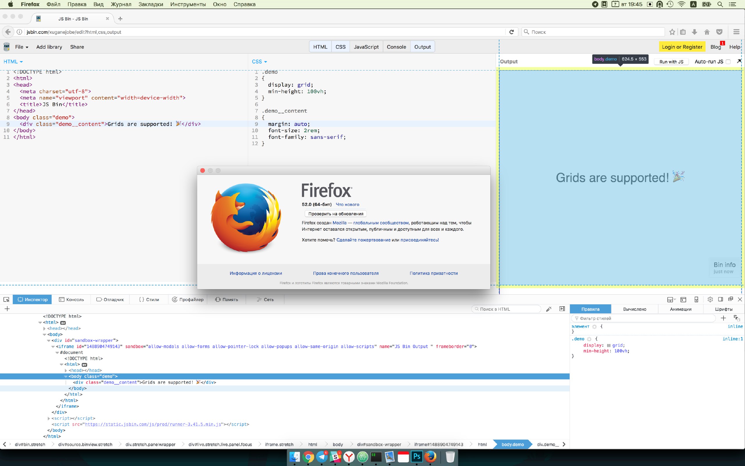Image resolution: width=745 pixels, height=466 pixels.
Task: Collapse the iframe node in the markup tree
Action: (53, 346)
